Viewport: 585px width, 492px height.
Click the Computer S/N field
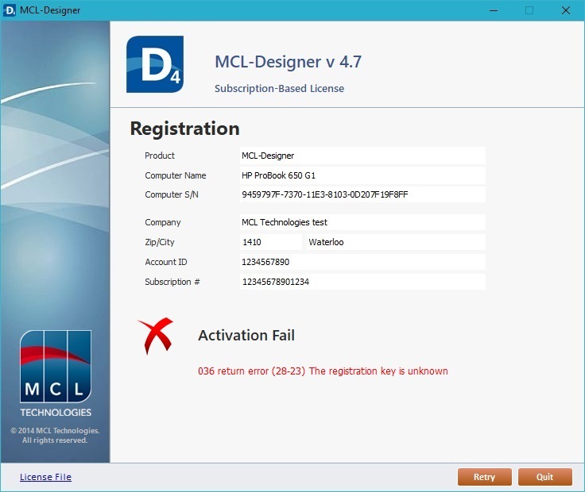362,194
